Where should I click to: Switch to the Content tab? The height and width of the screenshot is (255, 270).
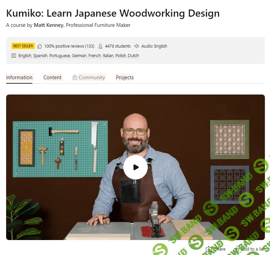tap(52, 78)
